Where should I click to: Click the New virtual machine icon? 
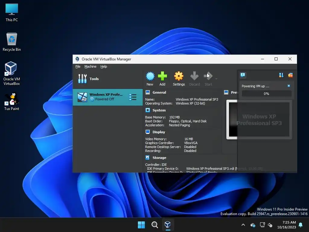150,76
